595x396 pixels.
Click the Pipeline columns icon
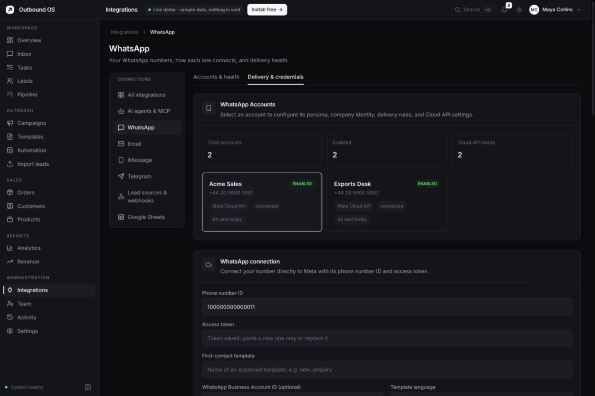coord(10,94)
